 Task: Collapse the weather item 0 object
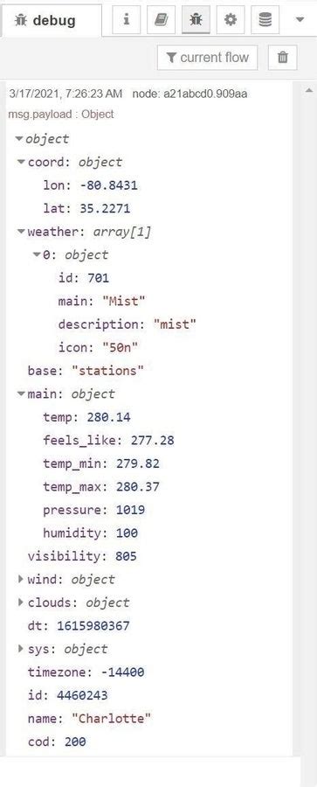pos(36,254)
